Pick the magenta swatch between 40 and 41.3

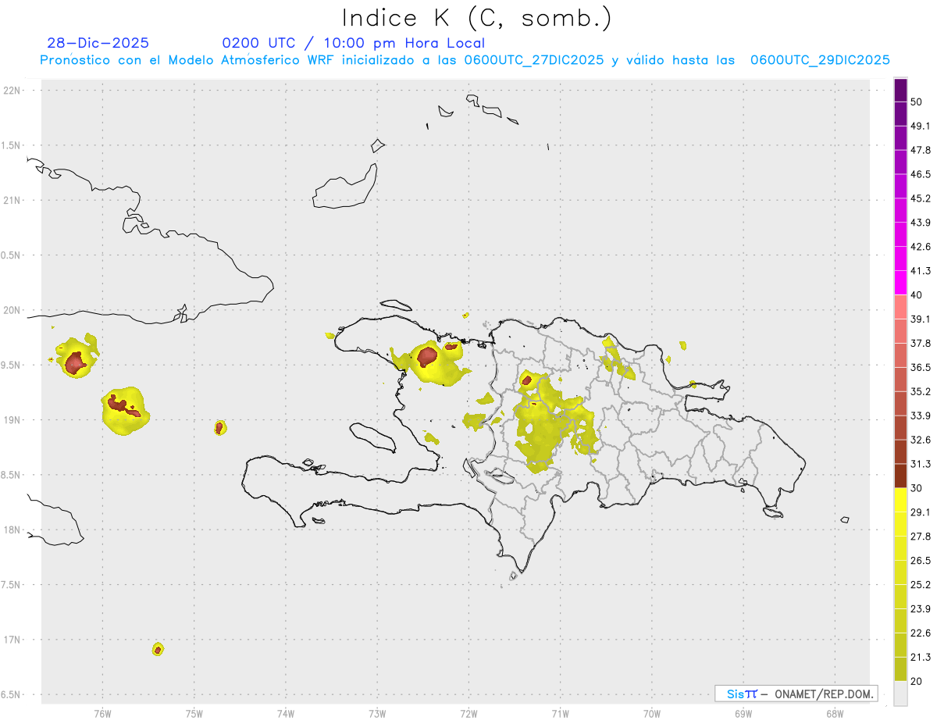[x=900, y=283]
